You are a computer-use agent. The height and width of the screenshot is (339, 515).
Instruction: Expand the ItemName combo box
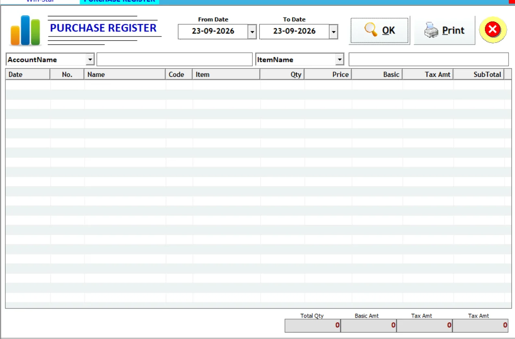(x=340, y=60)
